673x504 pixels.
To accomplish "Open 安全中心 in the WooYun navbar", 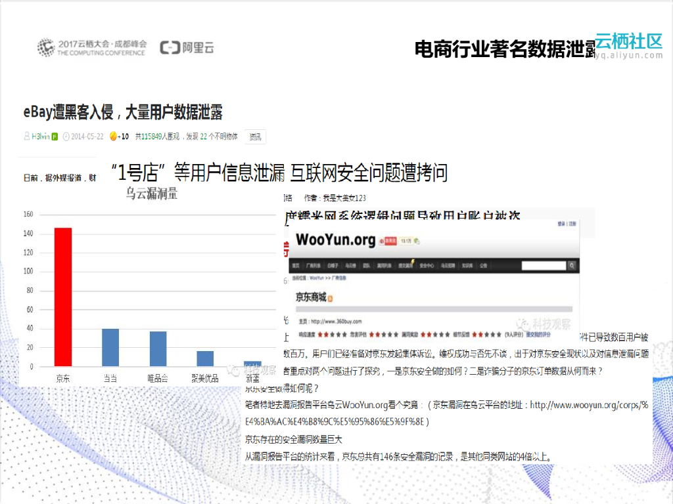I will (x=427, y=266).
